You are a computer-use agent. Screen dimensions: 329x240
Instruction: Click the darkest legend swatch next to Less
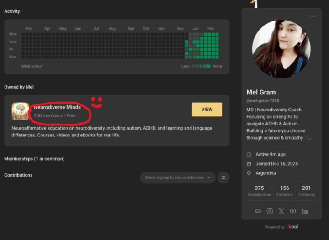pos(193,66)
